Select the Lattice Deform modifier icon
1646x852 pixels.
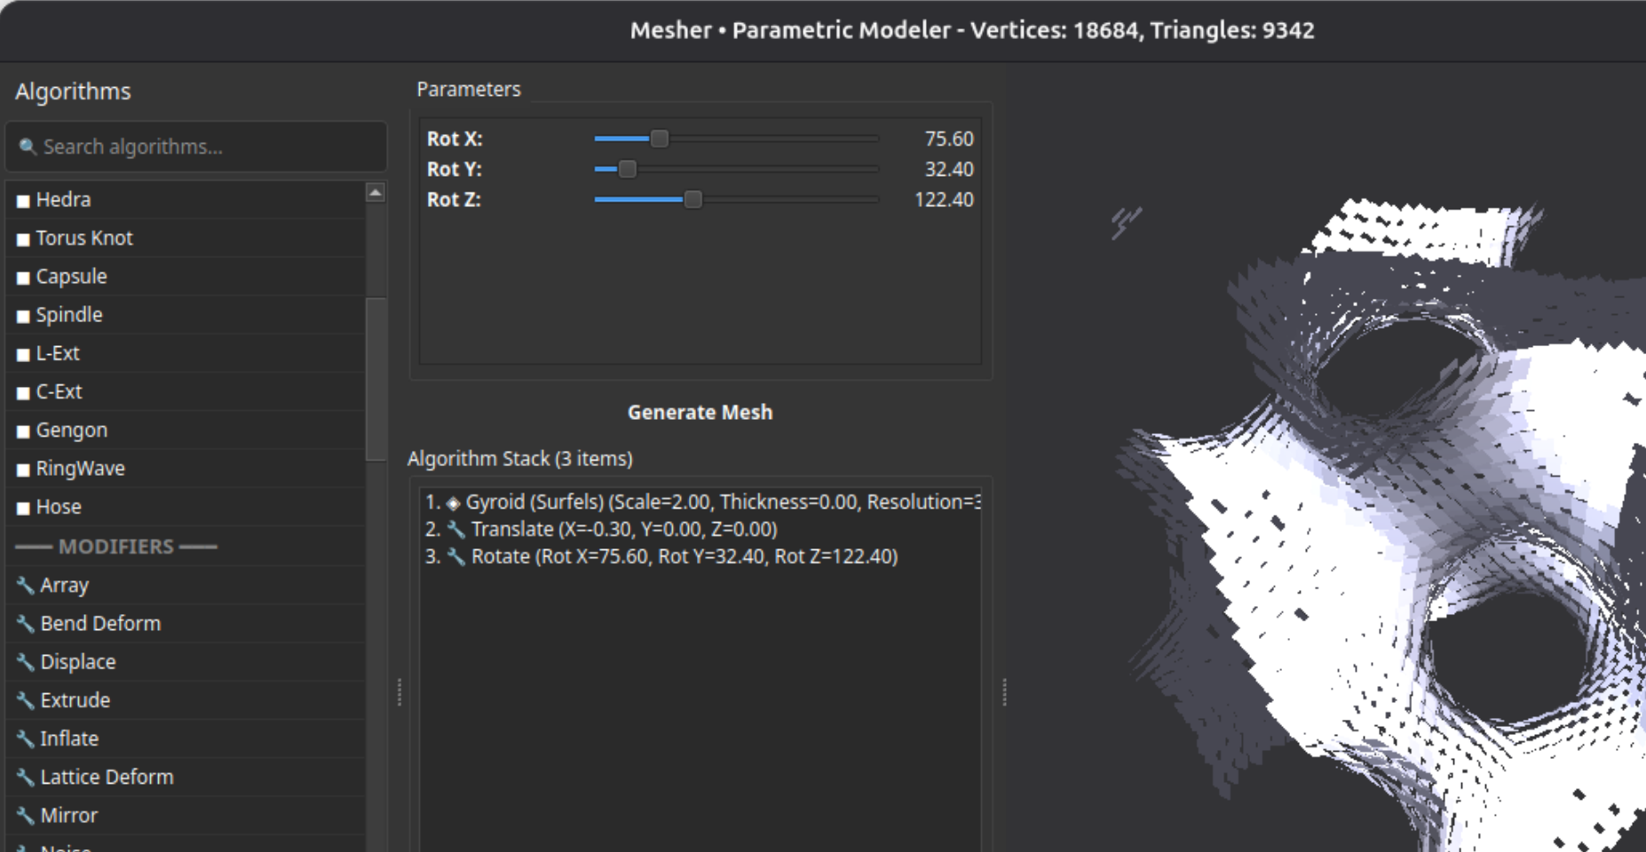tap(24, 777)
